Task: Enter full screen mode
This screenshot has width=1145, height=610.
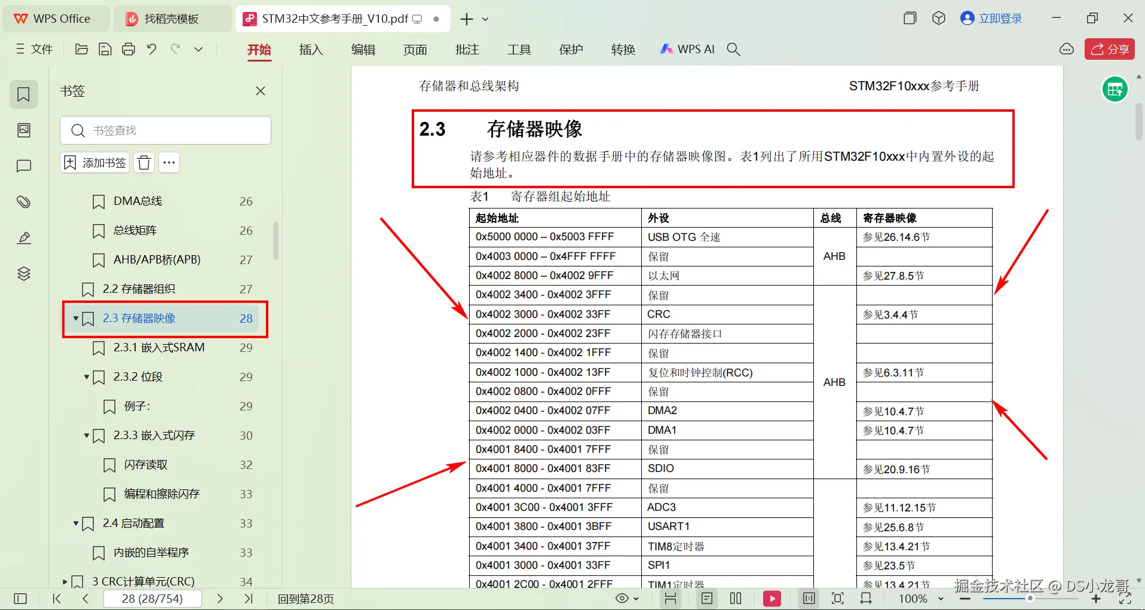Action: 1125,599
